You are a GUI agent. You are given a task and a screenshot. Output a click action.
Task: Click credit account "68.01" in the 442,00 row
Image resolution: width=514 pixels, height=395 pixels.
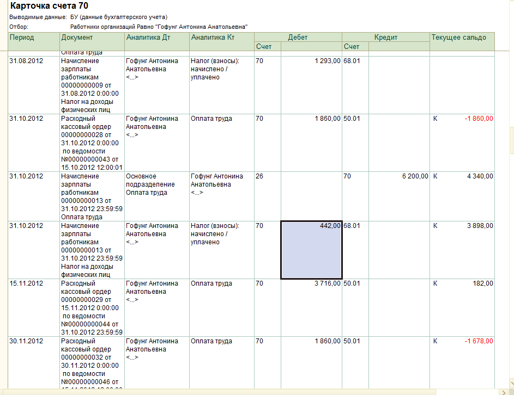tap(355, 250)
